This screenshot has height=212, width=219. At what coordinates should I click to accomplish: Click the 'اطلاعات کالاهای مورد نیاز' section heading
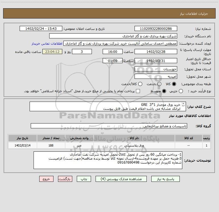[190, 116]
